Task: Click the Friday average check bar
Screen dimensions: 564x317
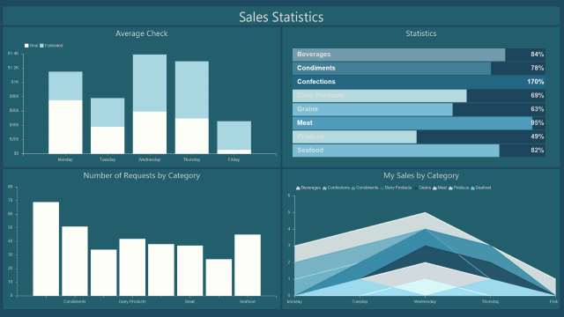Action: 234,137
